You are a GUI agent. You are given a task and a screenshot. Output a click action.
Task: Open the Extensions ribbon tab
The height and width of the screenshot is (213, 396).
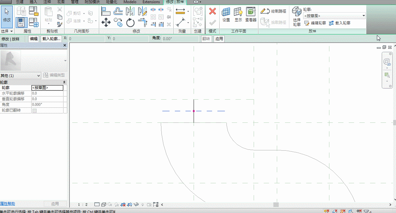(x=151, y=2)
